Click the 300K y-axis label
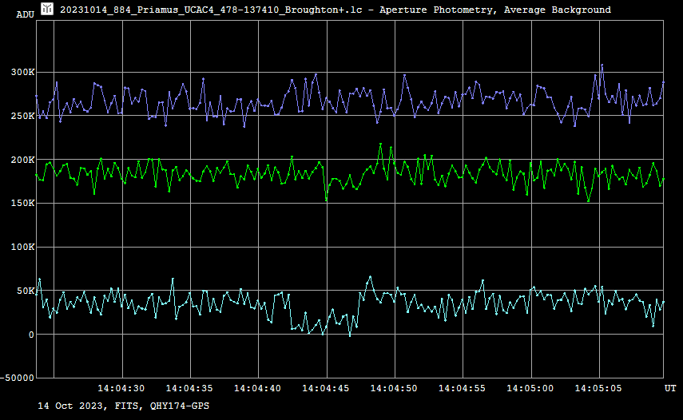The image size is (683, 420). coord(22,72)
